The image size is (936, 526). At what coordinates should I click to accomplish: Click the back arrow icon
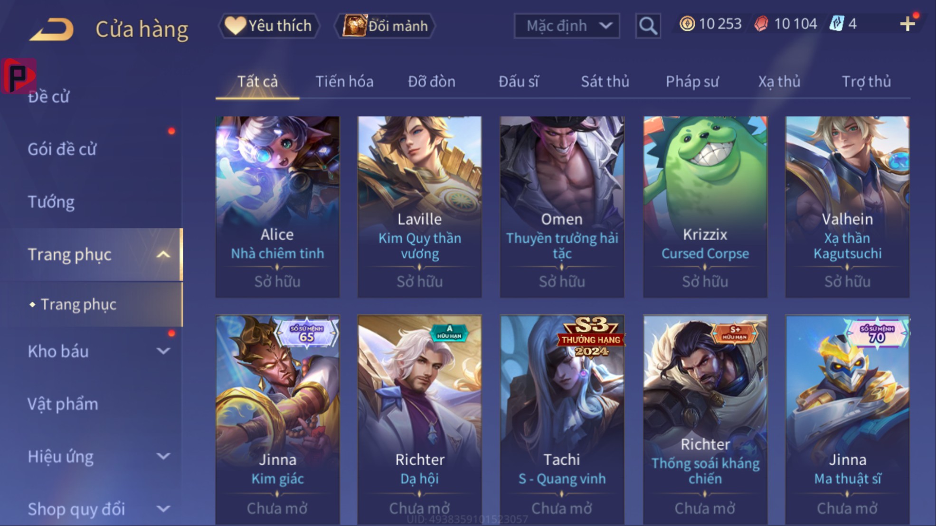click(52, 28)
